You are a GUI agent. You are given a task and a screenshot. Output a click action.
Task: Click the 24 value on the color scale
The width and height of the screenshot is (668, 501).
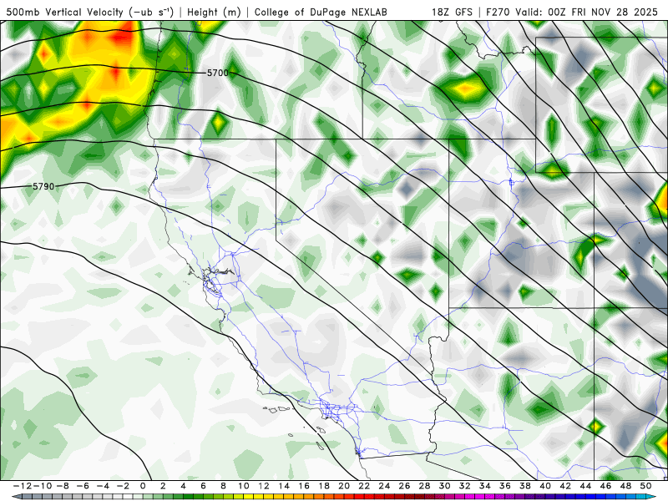click(x=384, y=486)
